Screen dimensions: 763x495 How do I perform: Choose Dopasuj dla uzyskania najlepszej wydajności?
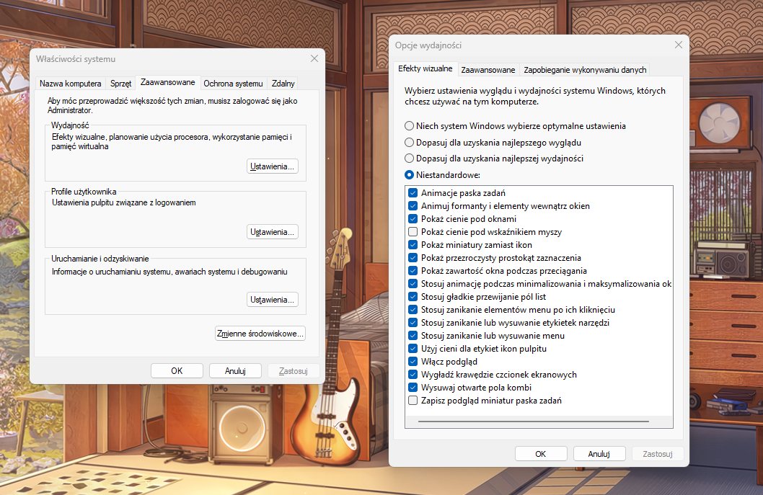pyautogui.click(x=409, y=159)
